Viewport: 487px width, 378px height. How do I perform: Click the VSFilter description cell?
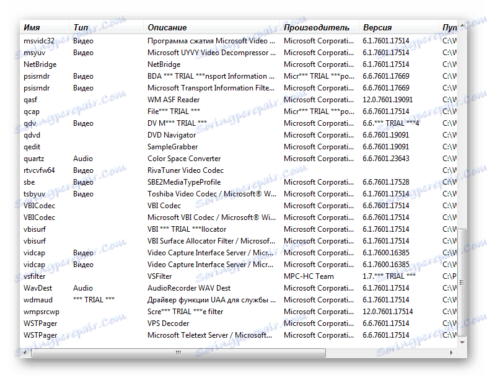click(159, 276)
